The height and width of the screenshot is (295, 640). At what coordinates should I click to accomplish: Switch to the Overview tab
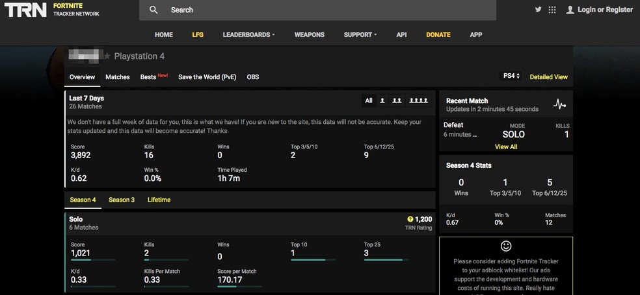(x=82, y=77)
